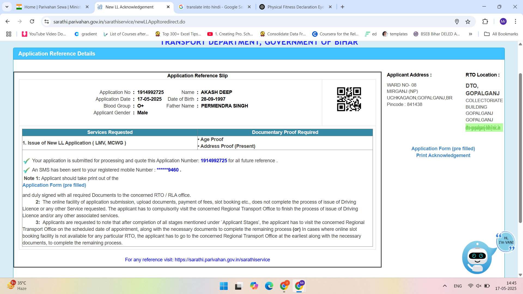
Task: Click the view site information icon
Action: pos(47,22)
